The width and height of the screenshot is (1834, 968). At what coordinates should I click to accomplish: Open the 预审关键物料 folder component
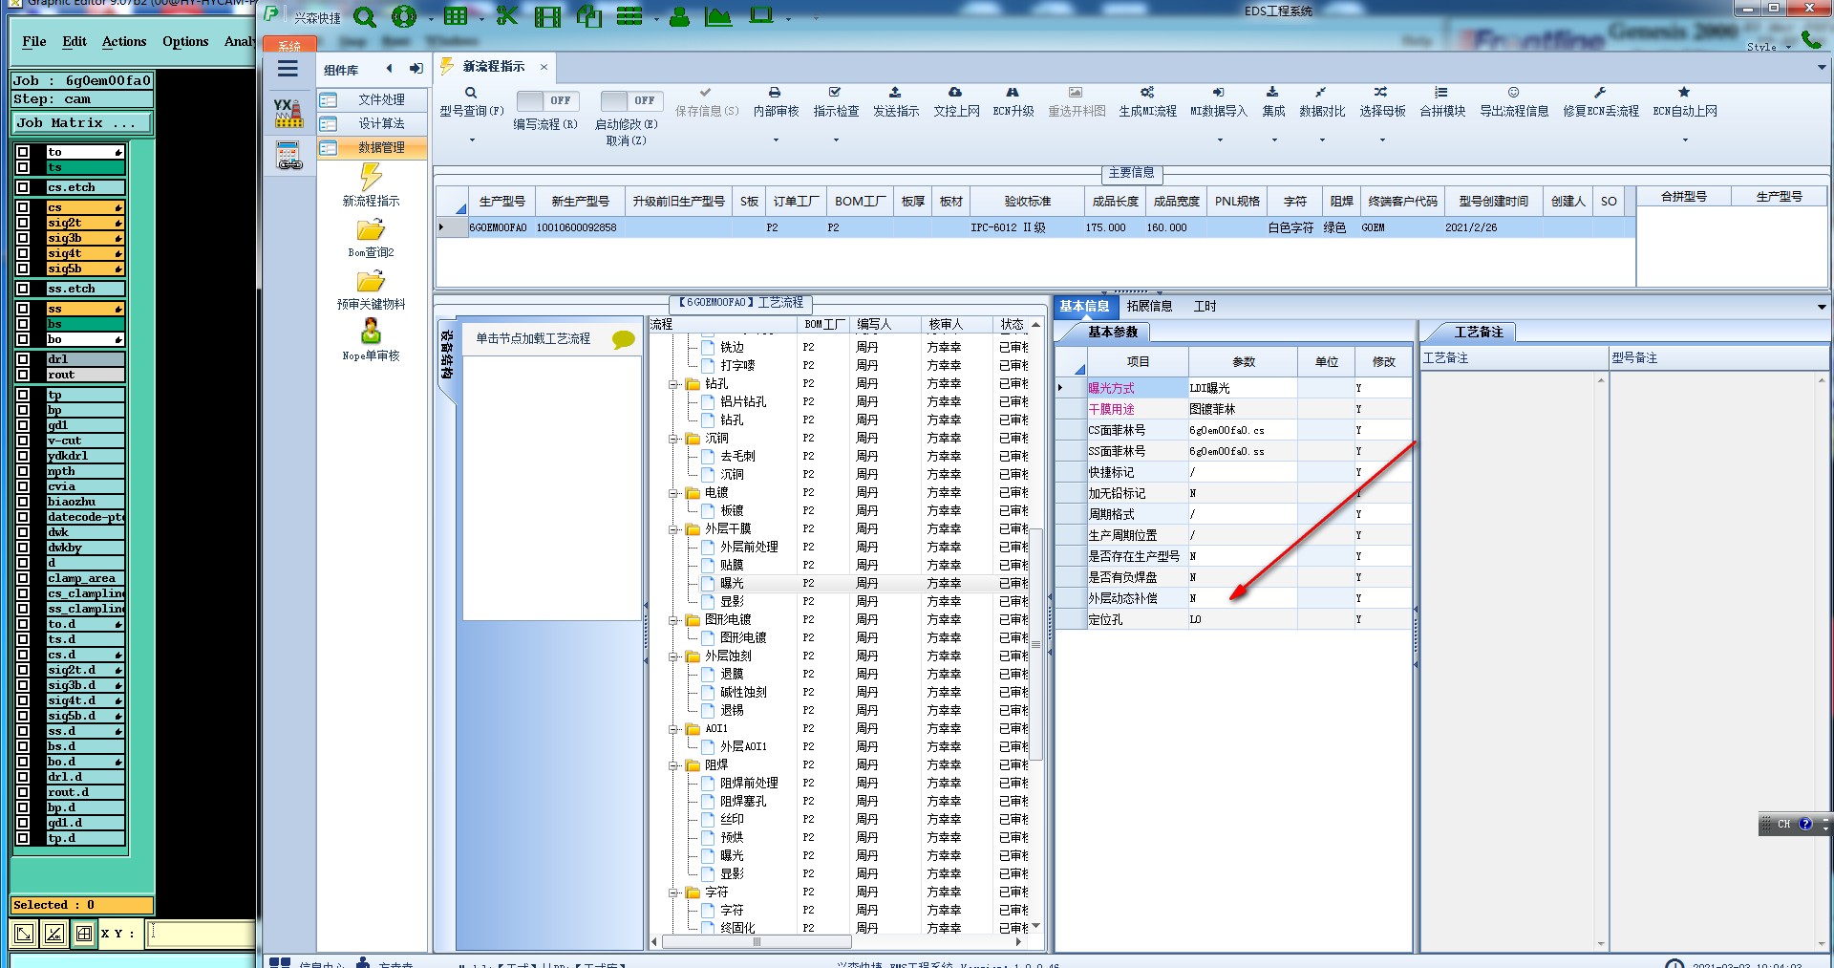[x=371, y=290]
